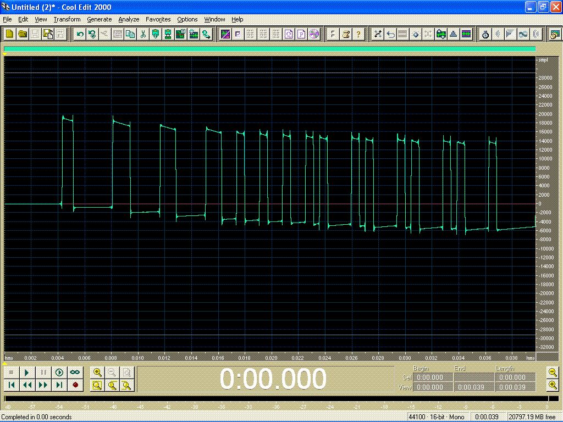The width and height of the screenshot is (563, 422).
Task: Expand the Analyze menu
Action: [129, 19]
